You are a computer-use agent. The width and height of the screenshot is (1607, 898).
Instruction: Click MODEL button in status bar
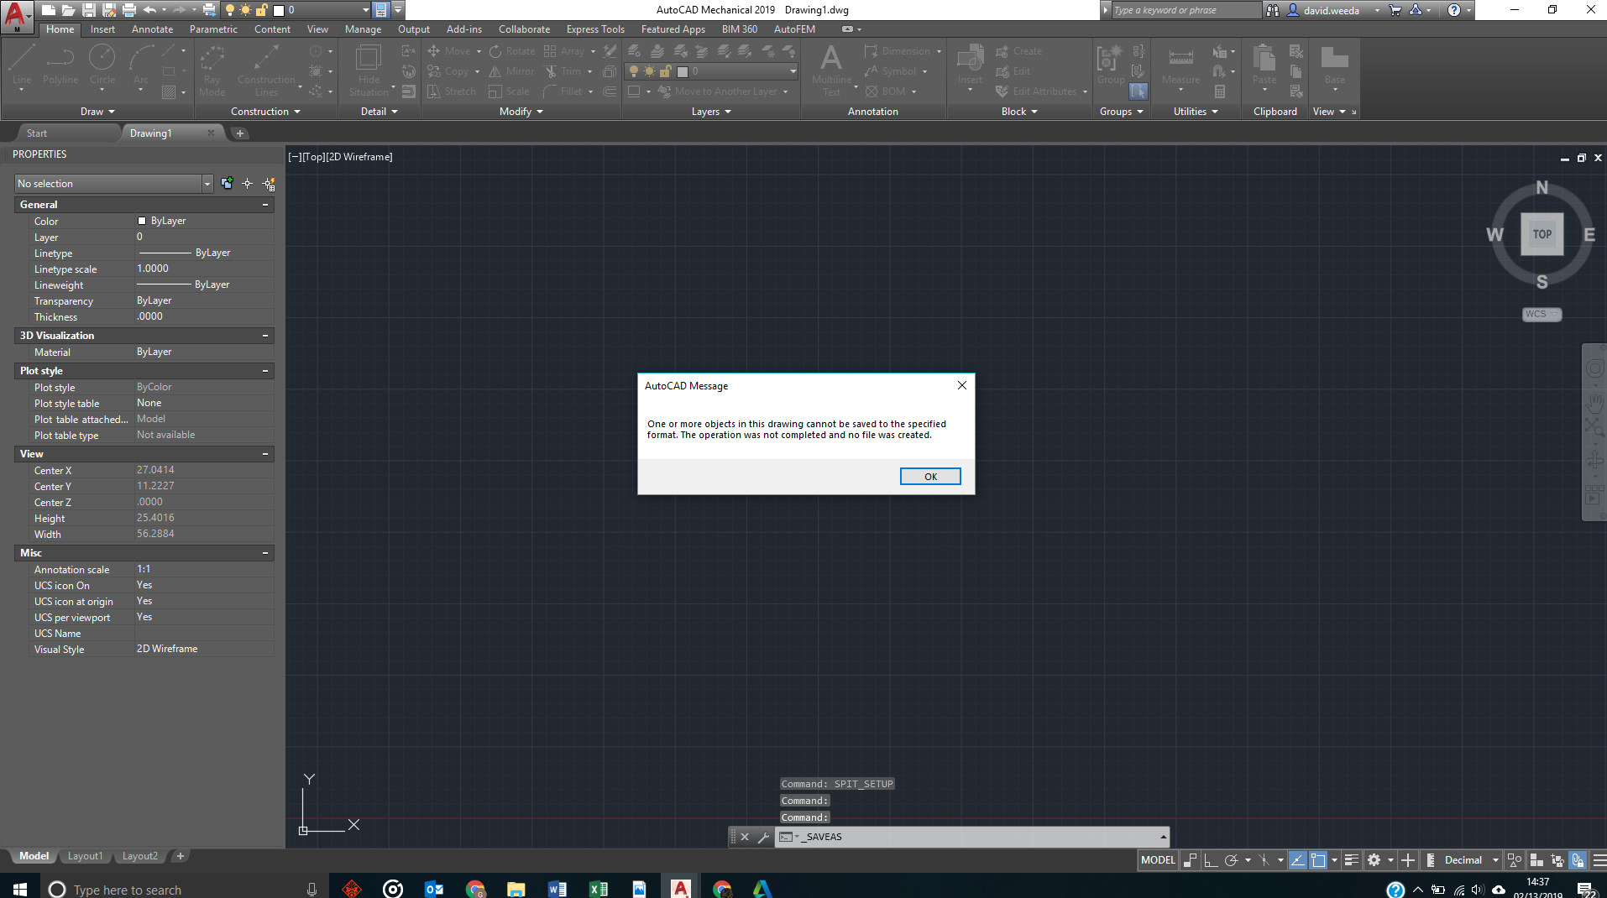1158,860
